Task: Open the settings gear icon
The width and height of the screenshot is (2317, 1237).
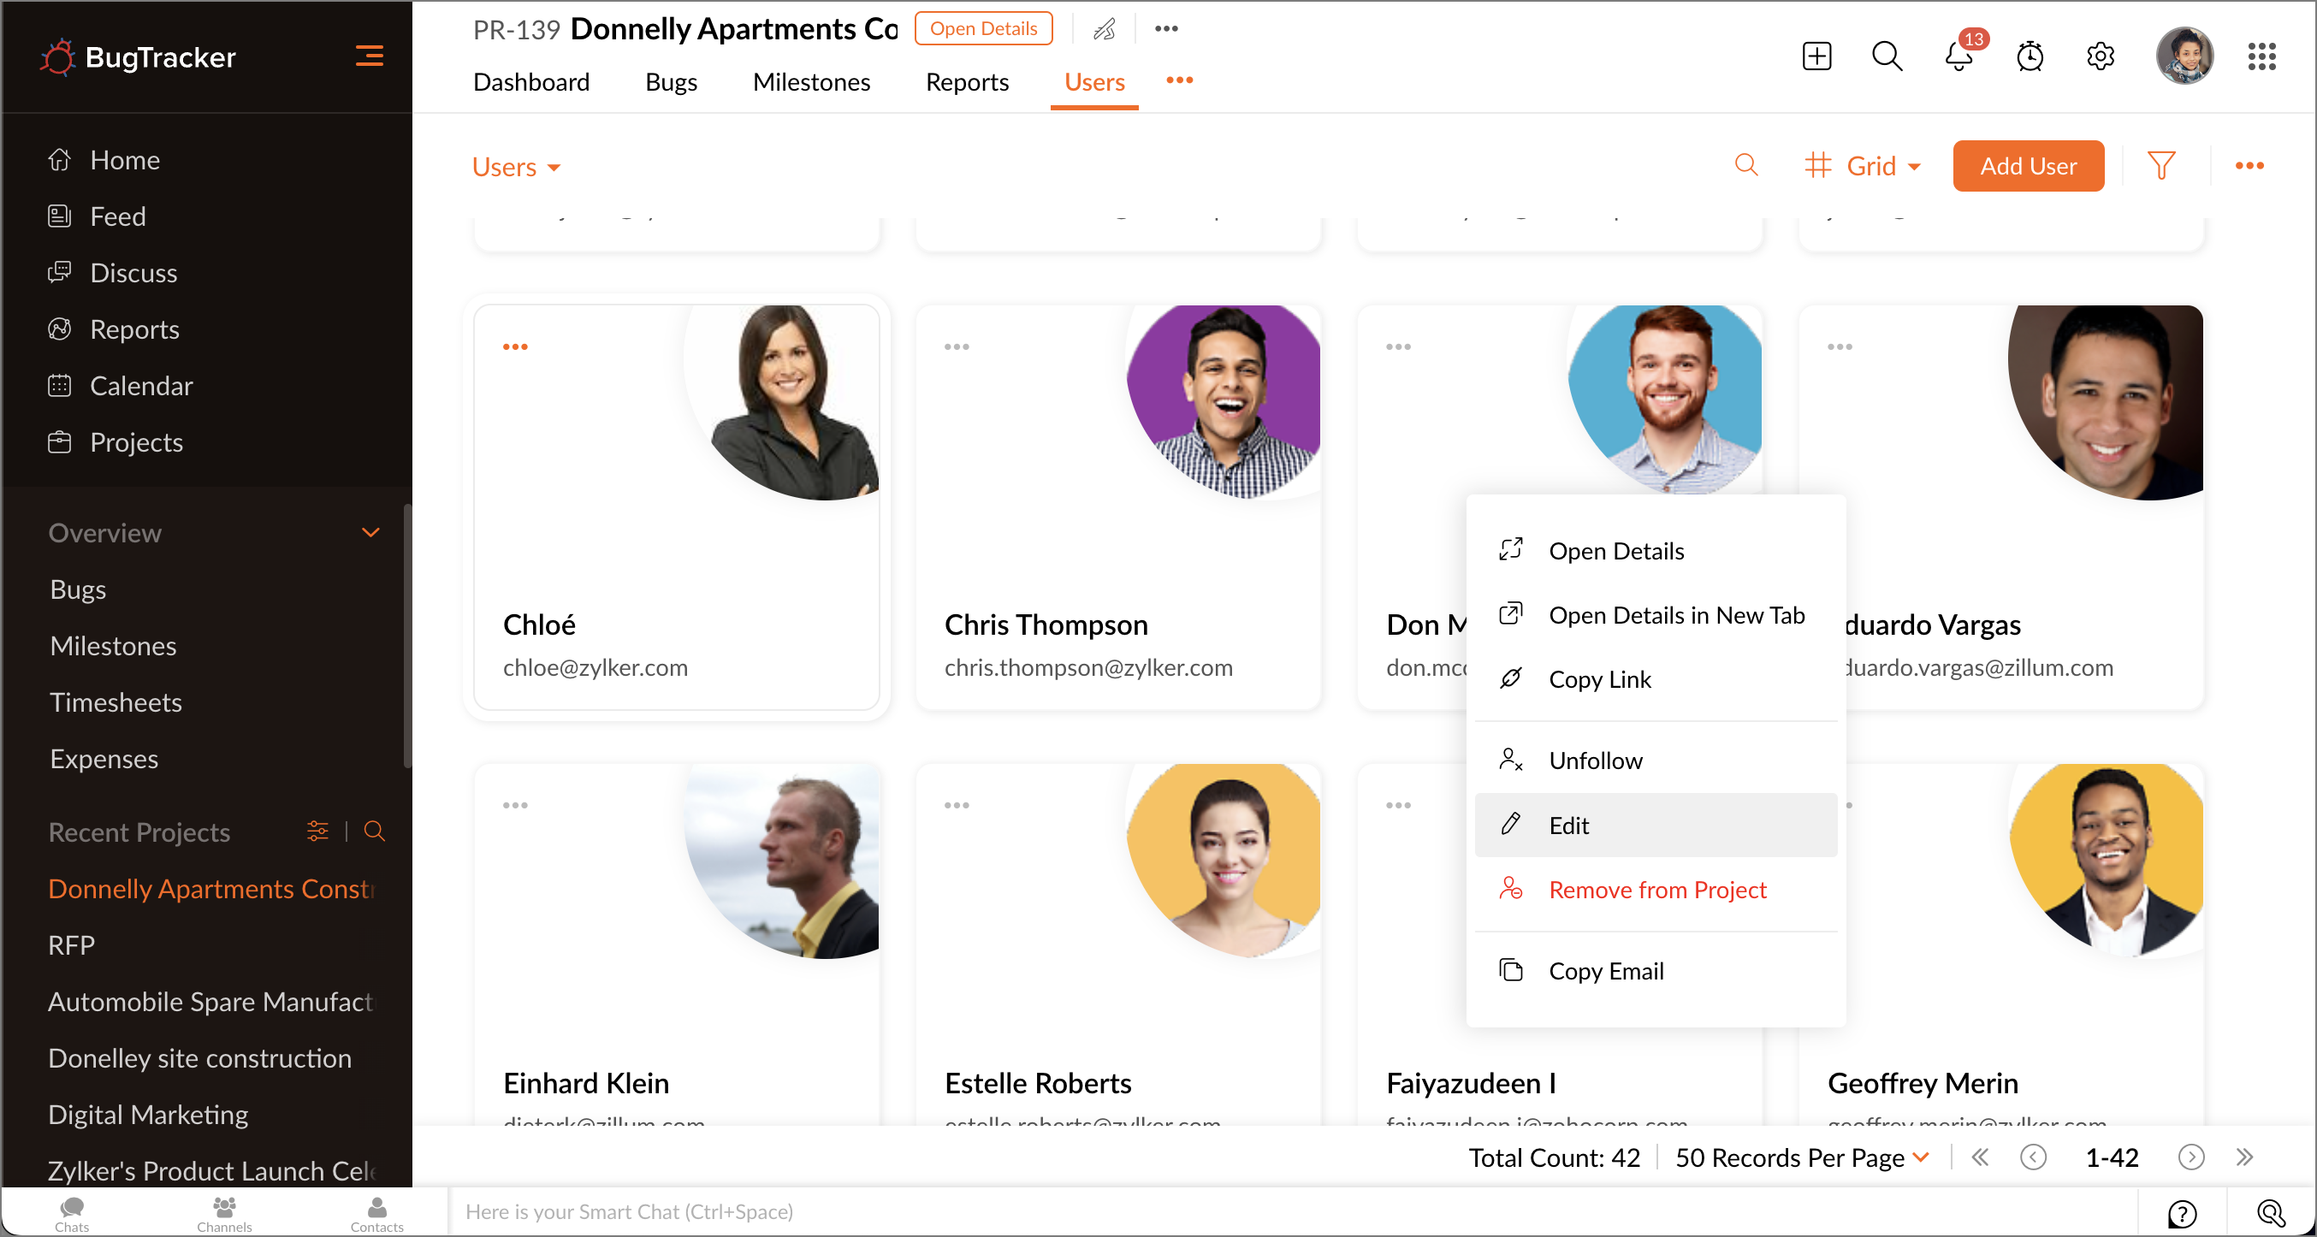Action: tap(2101, 56)
